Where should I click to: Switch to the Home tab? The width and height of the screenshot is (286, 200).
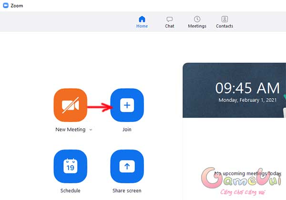click(142, 22)
